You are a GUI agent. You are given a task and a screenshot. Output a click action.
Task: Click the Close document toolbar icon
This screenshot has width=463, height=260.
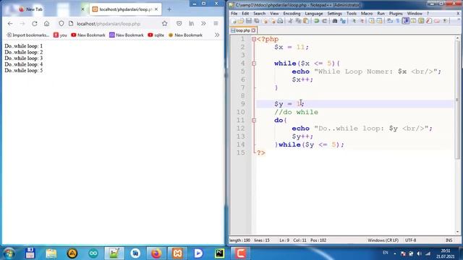click(265, 21)
